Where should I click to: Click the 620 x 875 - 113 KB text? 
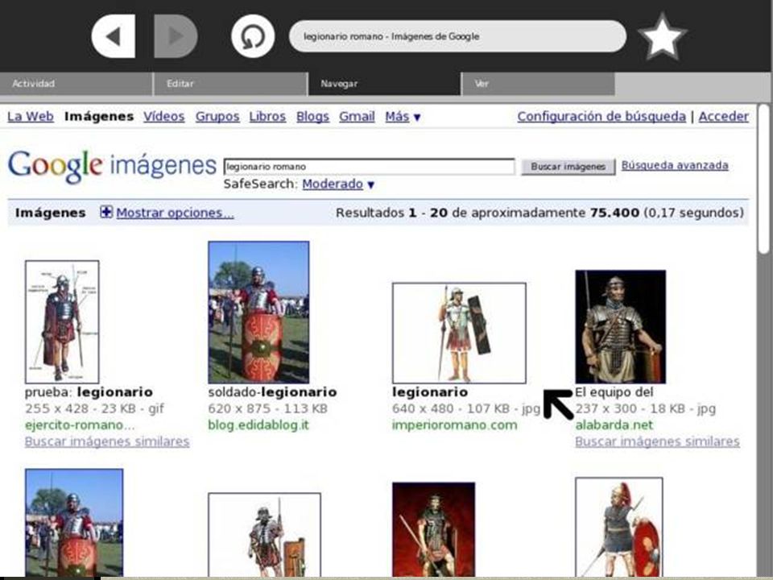tap(267, 409)
